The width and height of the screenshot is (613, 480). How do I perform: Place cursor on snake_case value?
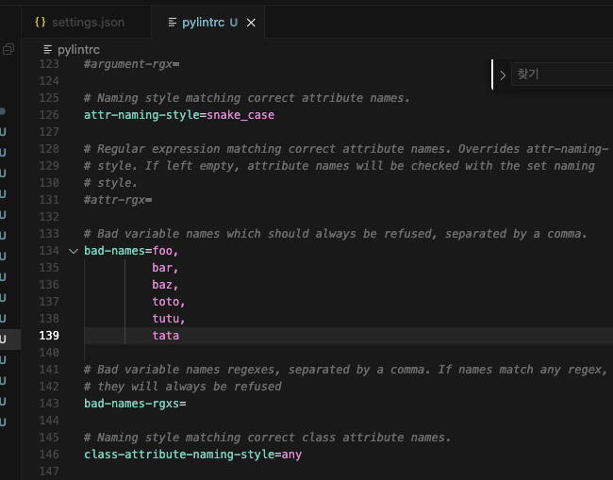click(x=240, y=115)
